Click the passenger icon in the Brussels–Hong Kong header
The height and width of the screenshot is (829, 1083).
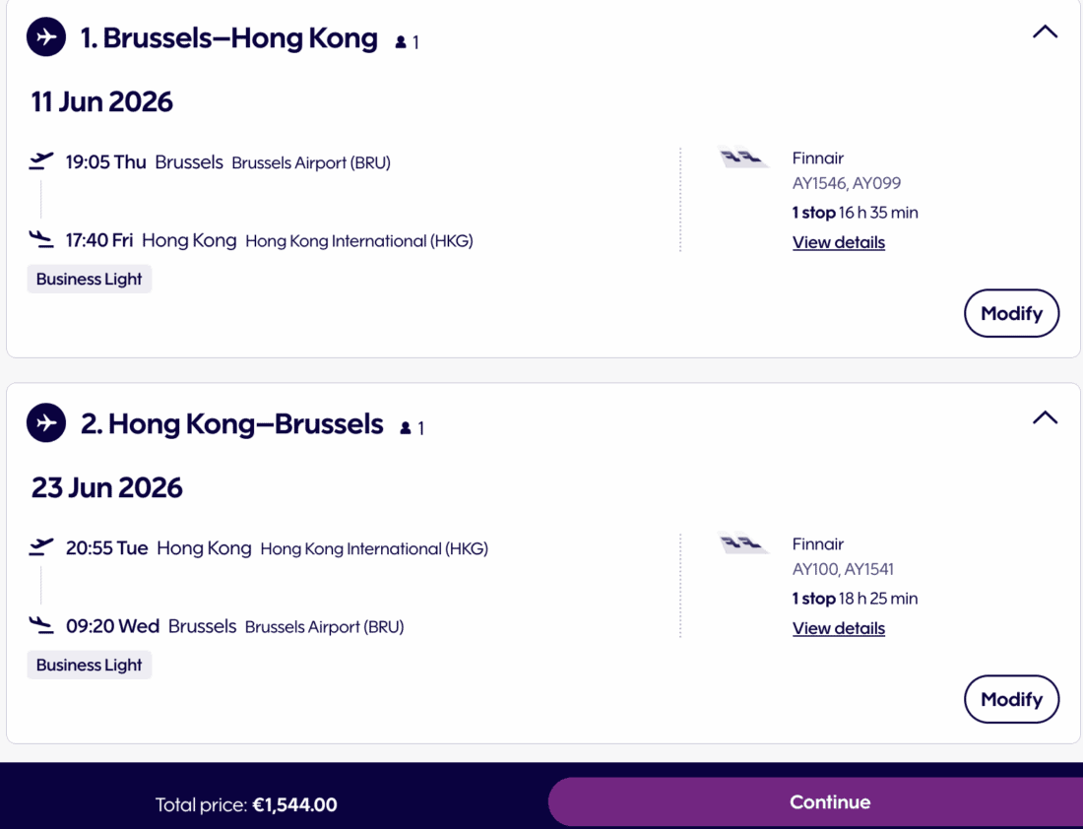401,42
